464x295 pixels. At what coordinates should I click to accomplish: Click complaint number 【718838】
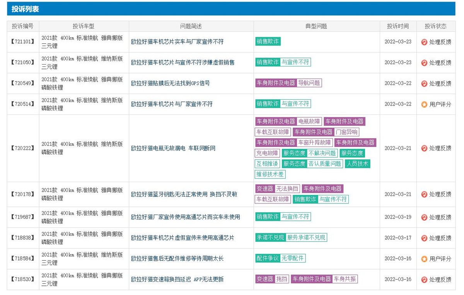[22, 238]
